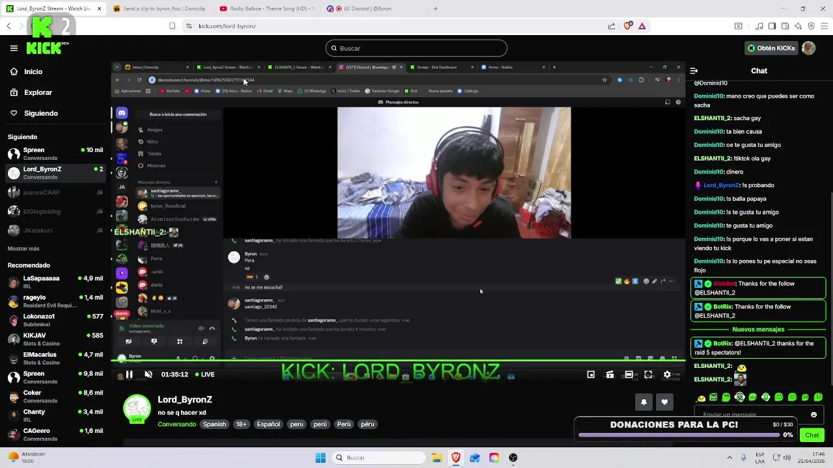Select the juanvaCARP offline channel
This screenshot has height=468, width=833.
(x=55, y=192)
